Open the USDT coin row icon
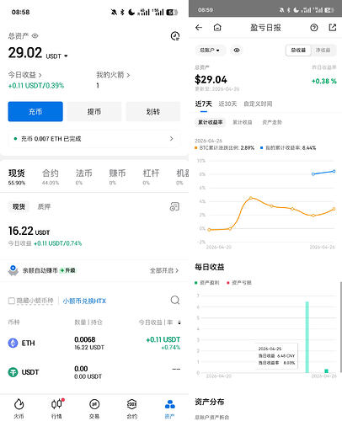The height and width of the screenshot is (421, 342). tap(13, 372)
